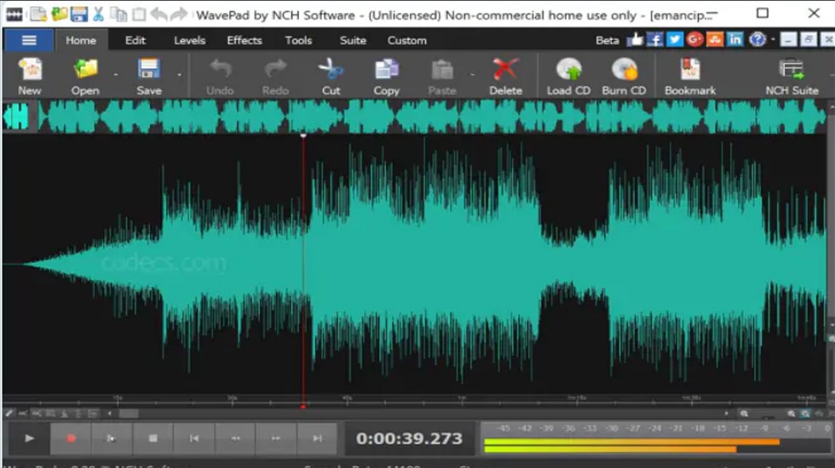Image resolution: width=835 pixels, height=468 pixels.
Task: Click the red playhead marker on the timeline
Action: click(303, 407)
